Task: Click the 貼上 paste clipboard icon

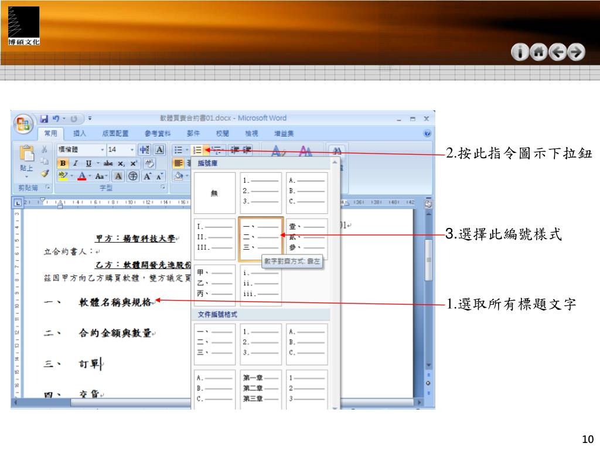Action: (26, 154)
